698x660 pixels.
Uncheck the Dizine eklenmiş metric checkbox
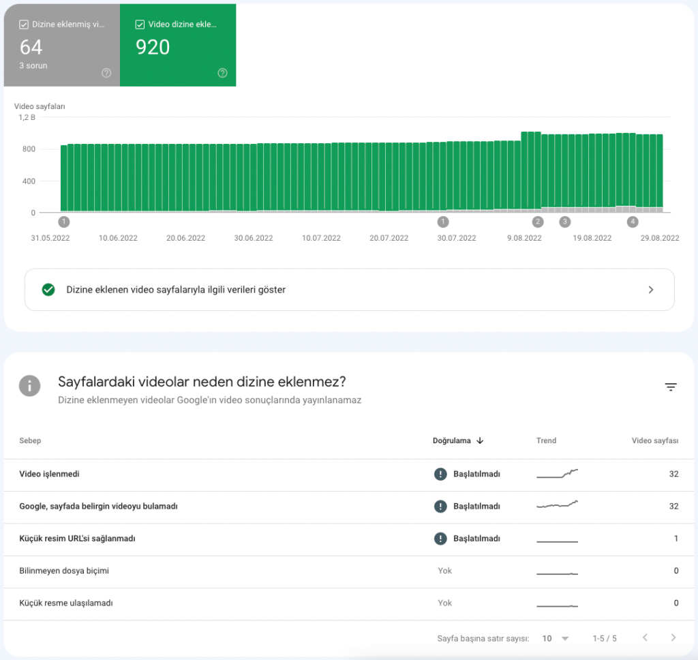[23, 24]
